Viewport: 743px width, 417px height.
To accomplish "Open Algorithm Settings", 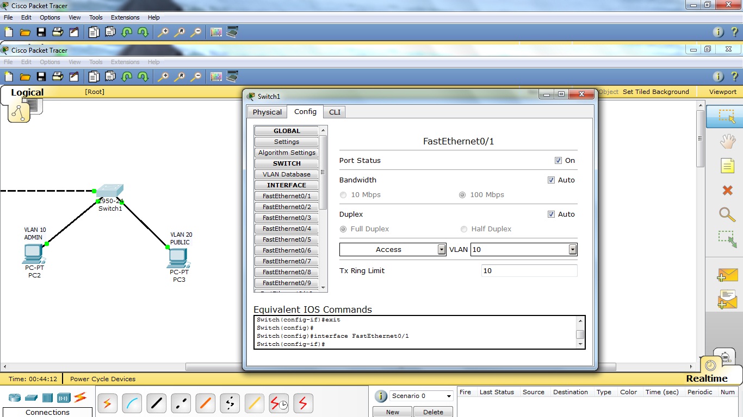I will point(287,153).
